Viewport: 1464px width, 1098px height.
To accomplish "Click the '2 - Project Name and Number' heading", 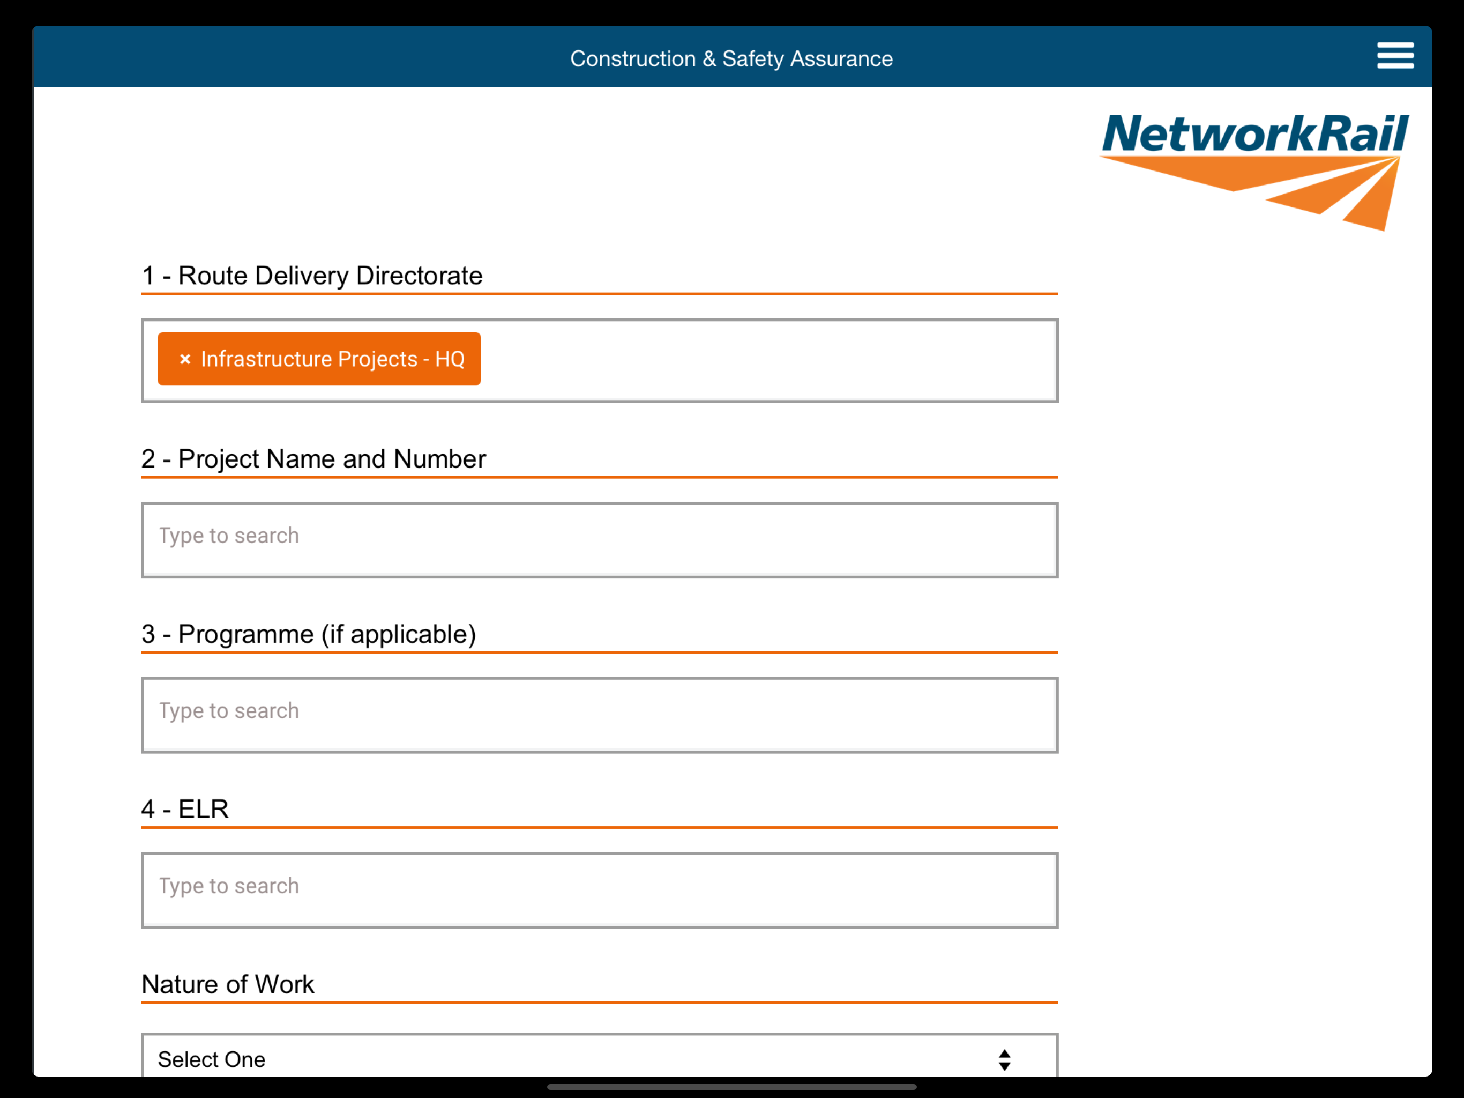I will 313,458.
